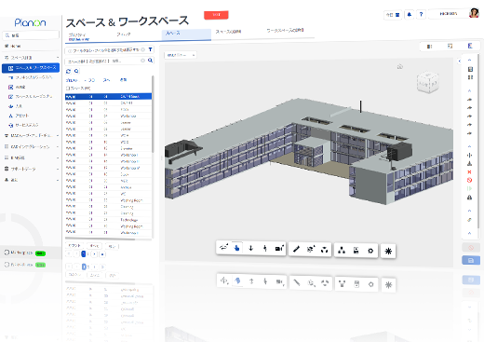Click the red button beside page title
This screenshot has width=484, height=342.
pos(216,15)
